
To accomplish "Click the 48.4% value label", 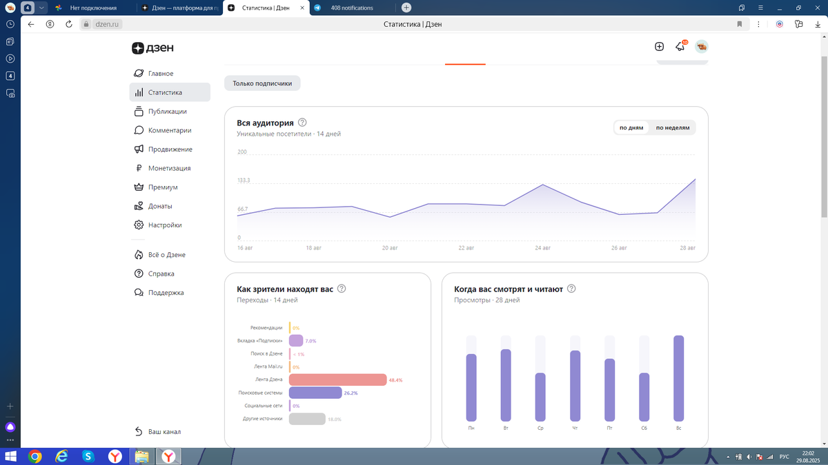I will [395, 380].
